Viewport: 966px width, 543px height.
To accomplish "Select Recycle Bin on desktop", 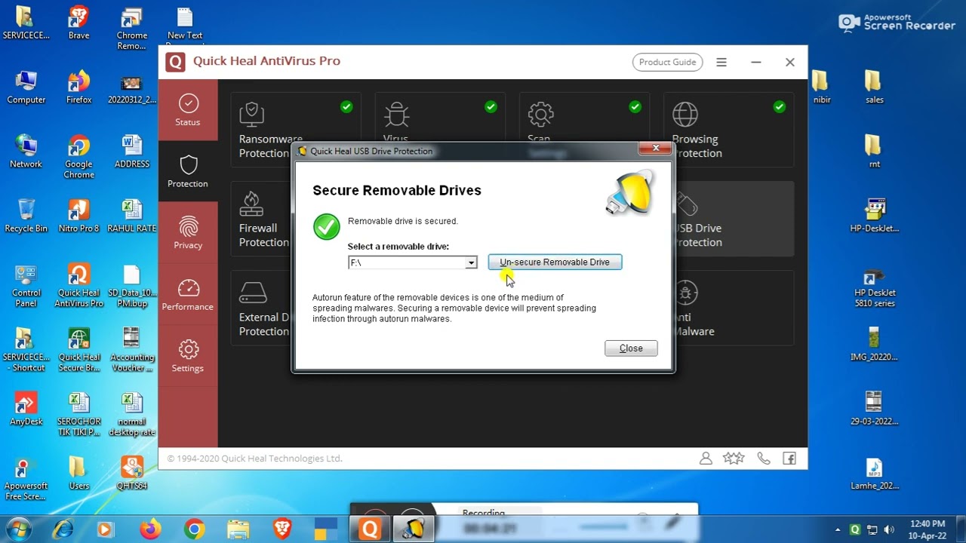I will tap(26, 216).
